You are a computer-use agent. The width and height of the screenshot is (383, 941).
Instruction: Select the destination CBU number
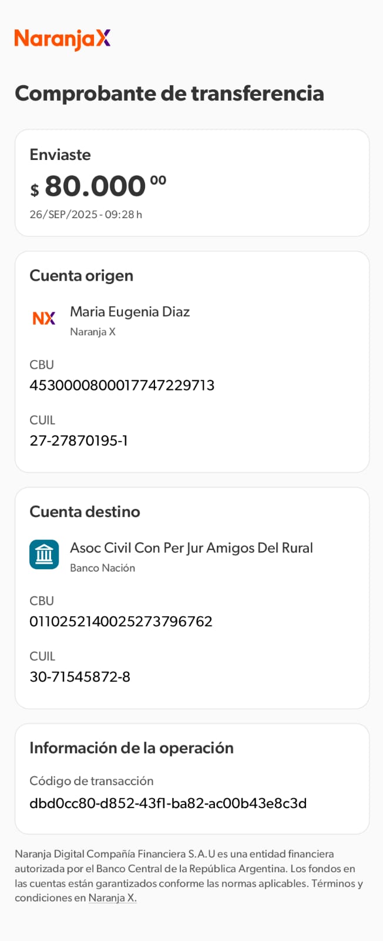click(121, 622)
